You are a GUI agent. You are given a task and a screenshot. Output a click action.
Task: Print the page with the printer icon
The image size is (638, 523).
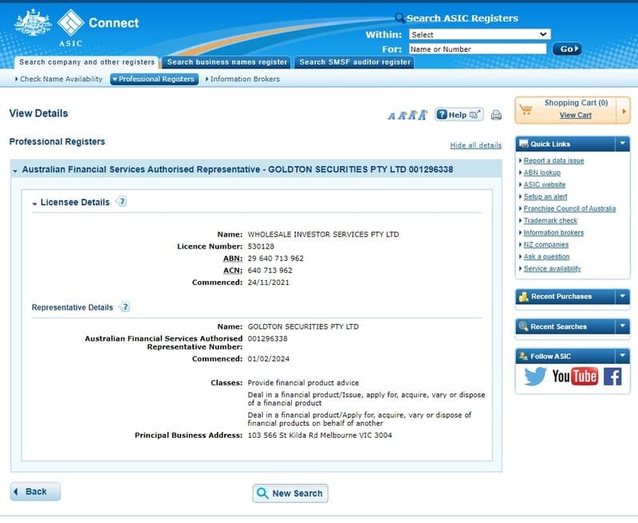[496, 115]
